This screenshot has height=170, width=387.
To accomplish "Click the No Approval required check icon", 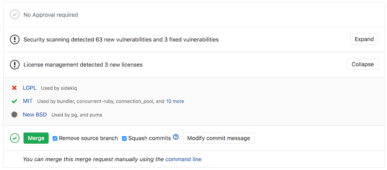I will [x=15, y=15].
